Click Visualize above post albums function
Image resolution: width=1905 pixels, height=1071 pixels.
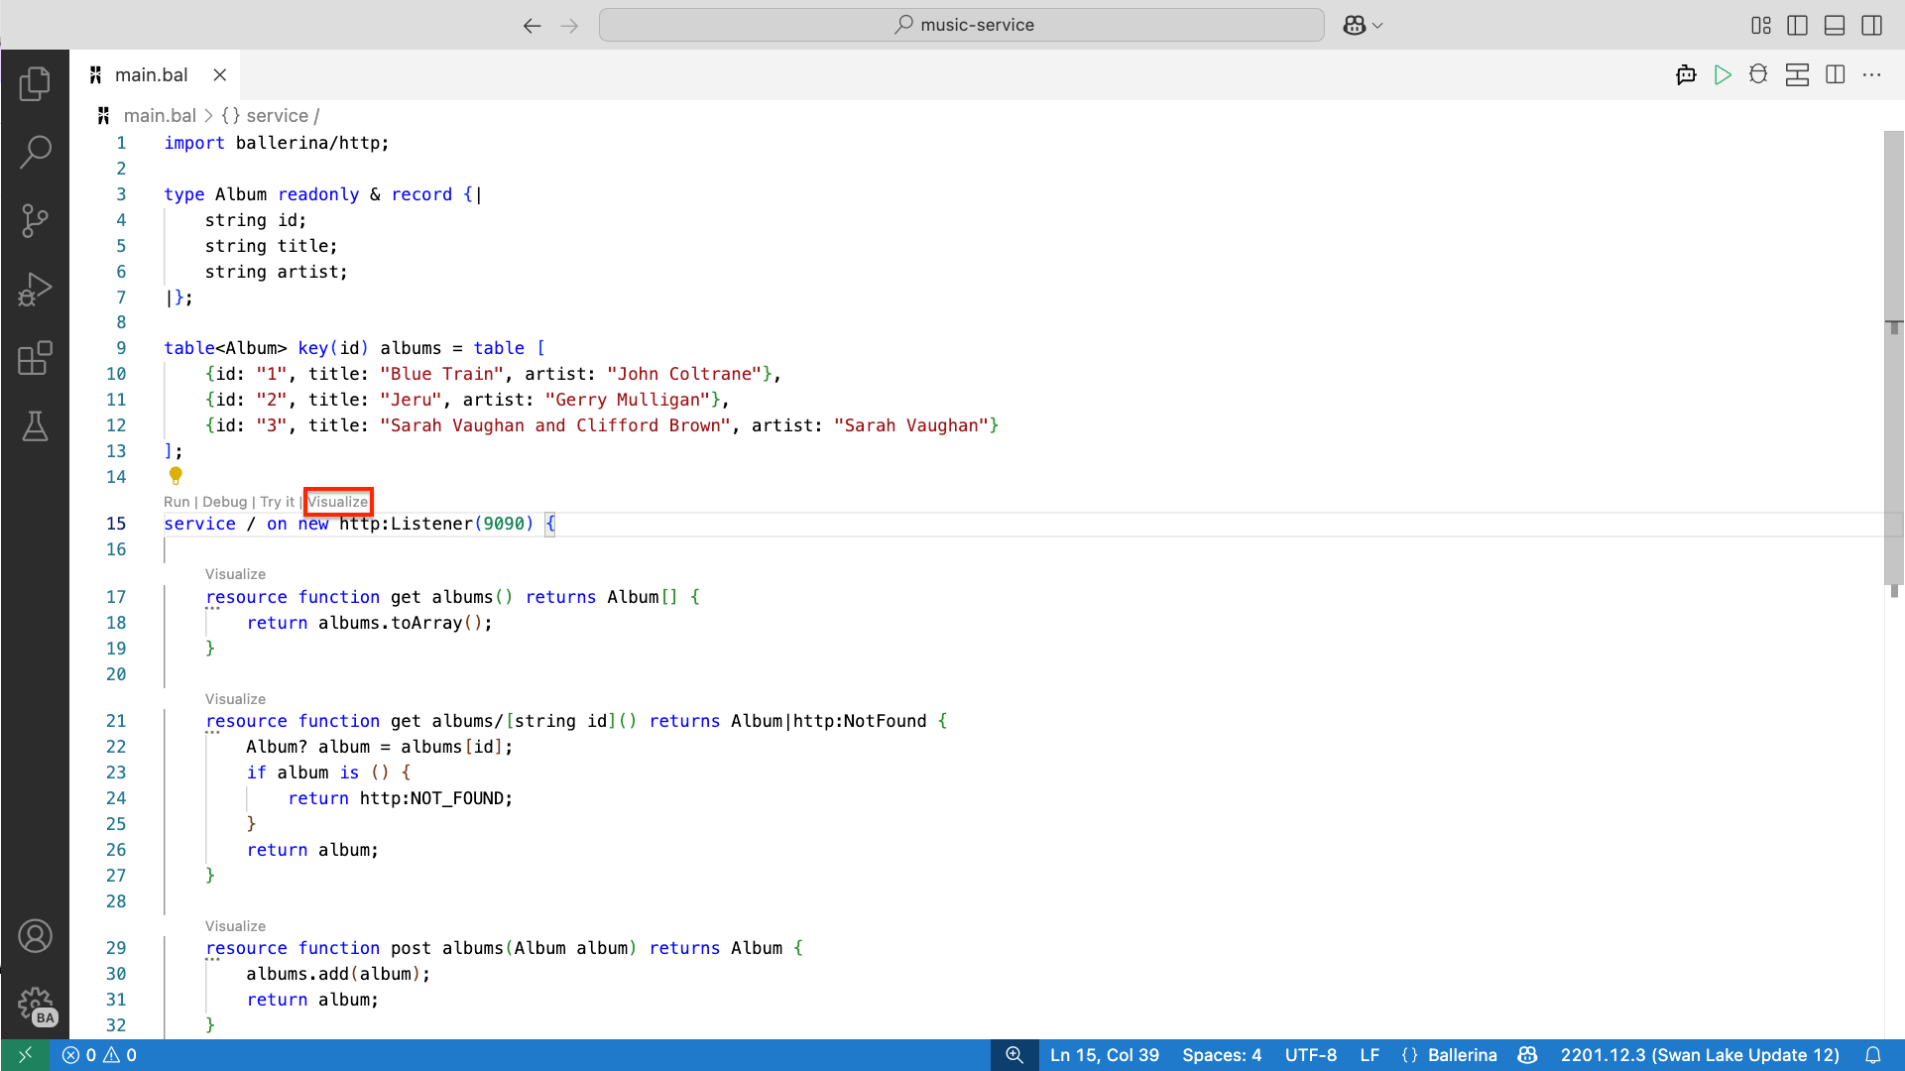(235, 926)
